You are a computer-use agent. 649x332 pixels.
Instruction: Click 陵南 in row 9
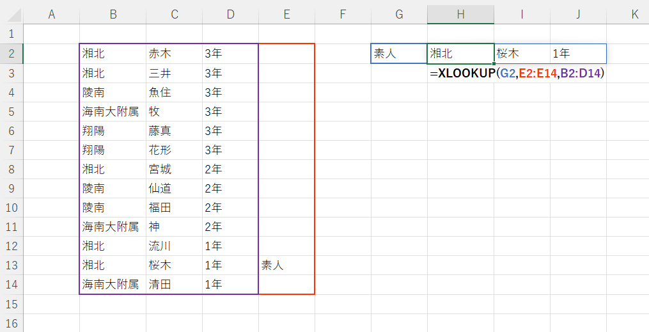pyautogui.click(x=93, y=188)
